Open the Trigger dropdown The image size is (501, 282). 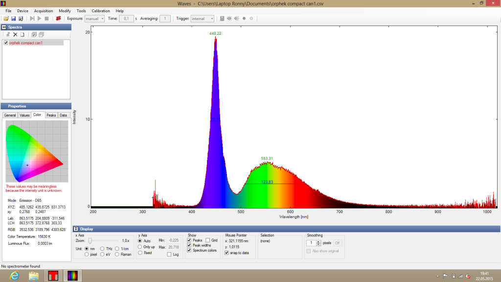203,19
